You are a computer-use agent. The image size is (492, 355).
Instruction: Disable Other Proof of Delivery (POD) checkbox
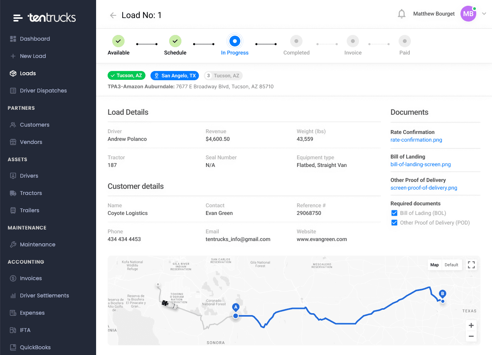tap(394, 222)
